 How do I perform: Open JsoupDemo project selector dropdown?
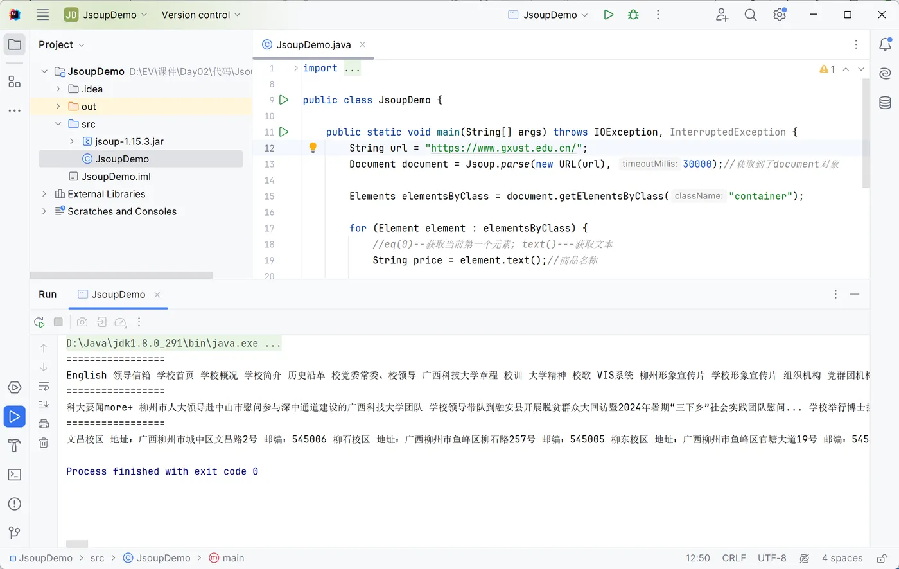(106, 15)
